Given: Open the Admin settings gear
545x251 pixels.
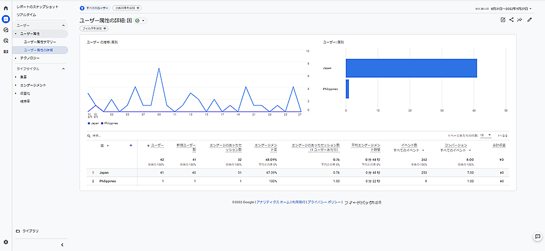Looking at the screenshot, I should 6,241.
